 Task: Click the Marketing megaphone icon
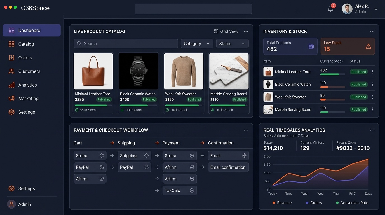(x=11, y=99)
